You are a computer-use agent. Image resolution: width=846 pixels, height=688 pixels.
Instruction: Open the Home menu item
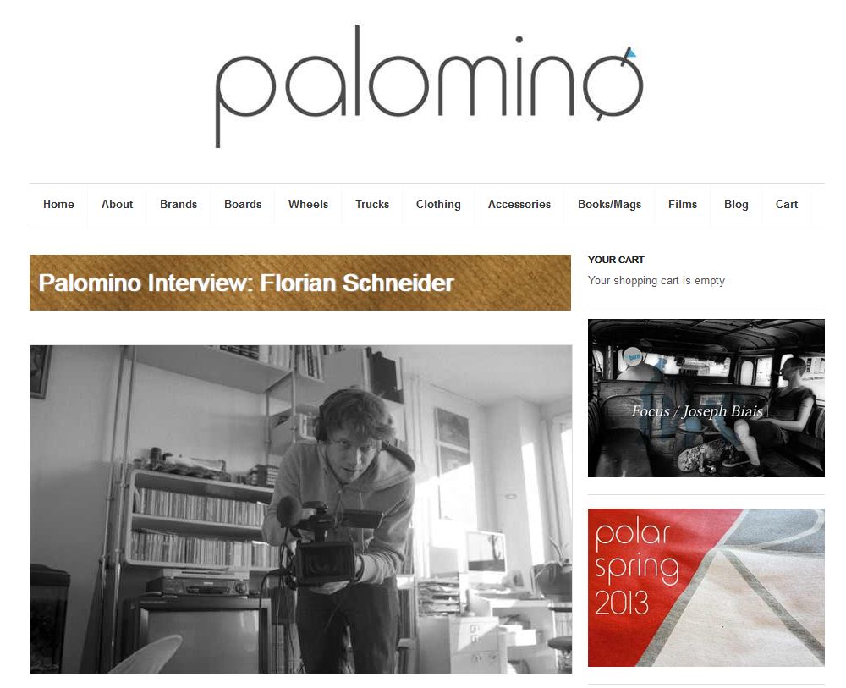pyautogui.click(x=58, y=205)
